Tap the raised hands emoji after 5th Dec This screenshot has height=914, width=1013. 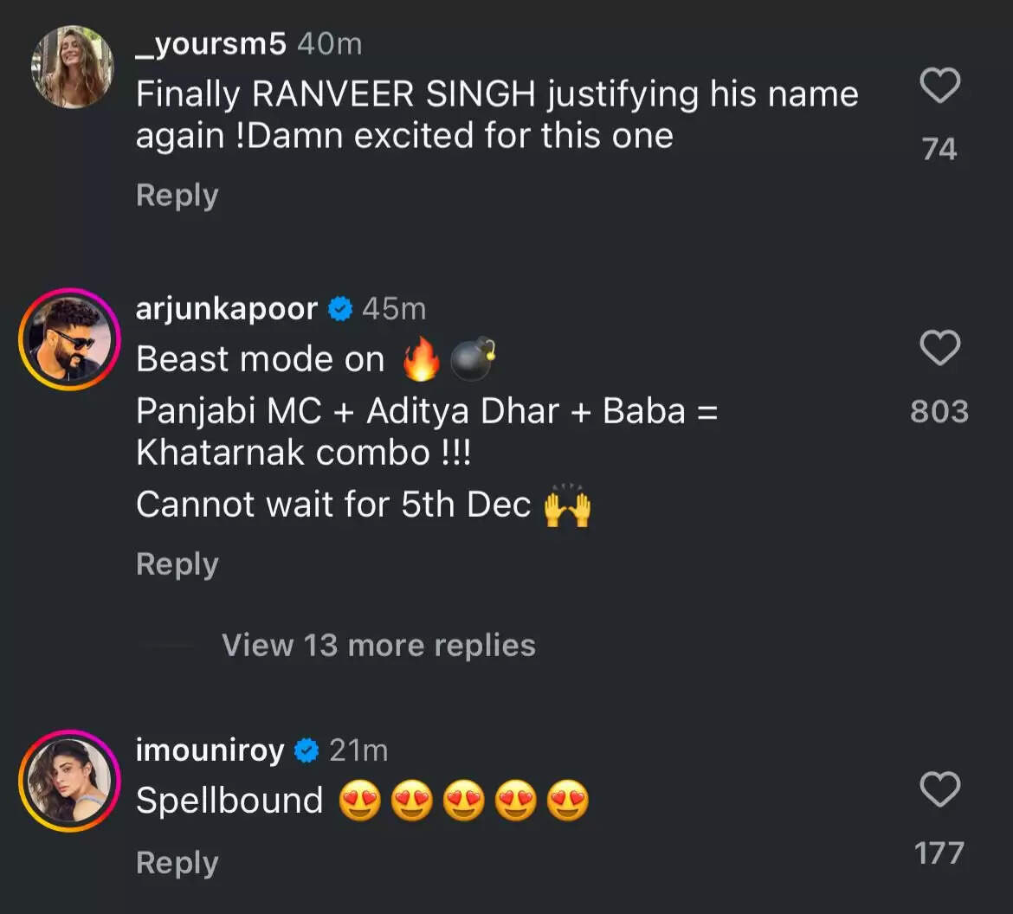click(567, 506)
